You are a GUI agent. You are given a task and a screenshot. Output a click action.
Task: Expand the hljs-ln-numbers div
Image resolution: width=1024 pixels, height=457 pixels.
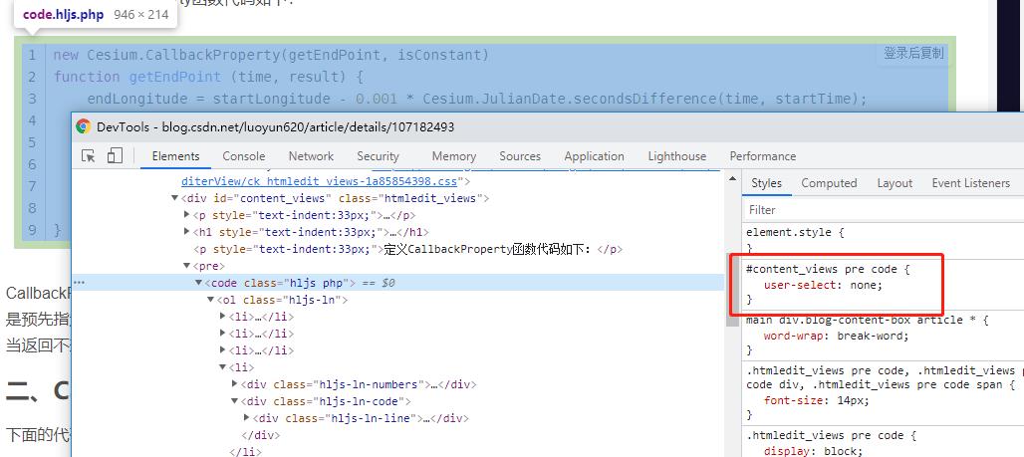coord(235,384)
